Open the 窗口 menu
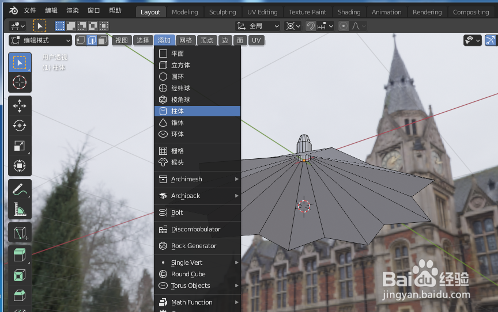The image size is (498, 312). [x=94, y=11]
